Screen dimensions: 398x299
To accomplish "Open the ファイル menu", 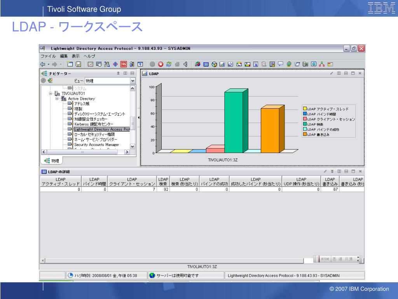I will (x=48, y=56).
